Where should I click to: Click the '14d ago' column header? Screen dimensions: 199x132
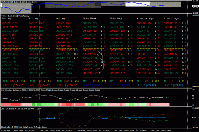(61, 18)
